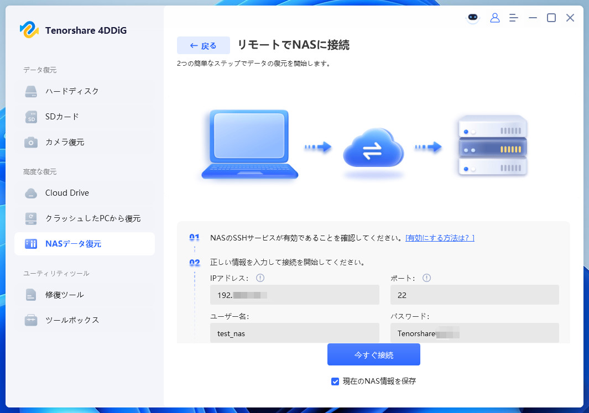Go back with the 戻る button
Image resolution: width=589 pixels, height=413 pixels.
(x=203, y=45)
